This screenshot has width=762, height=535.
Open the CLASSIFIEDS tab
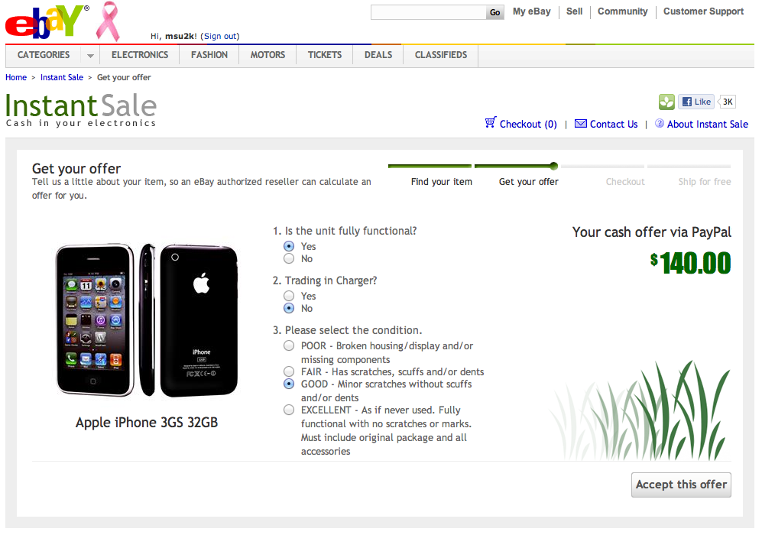pyautogui.click(x=441, y=55)
